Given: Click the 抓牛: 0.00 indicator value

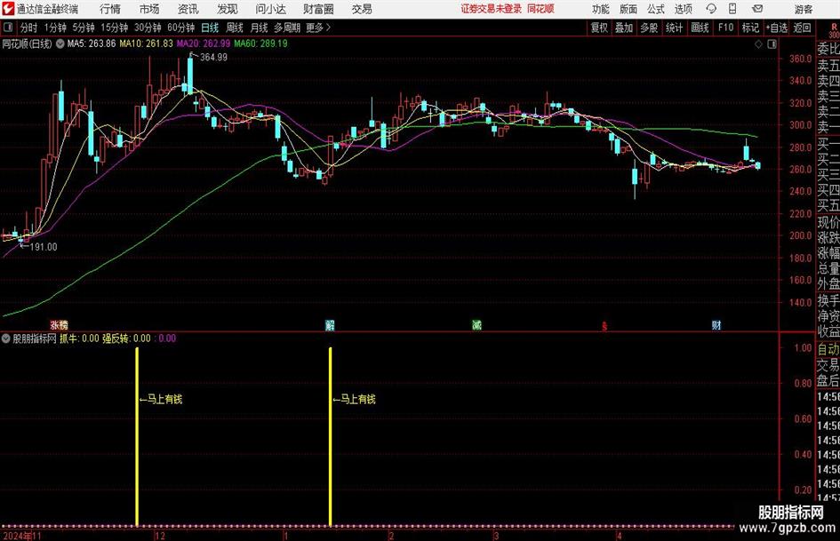Looking at the screenshot, I should pos(79,338).
